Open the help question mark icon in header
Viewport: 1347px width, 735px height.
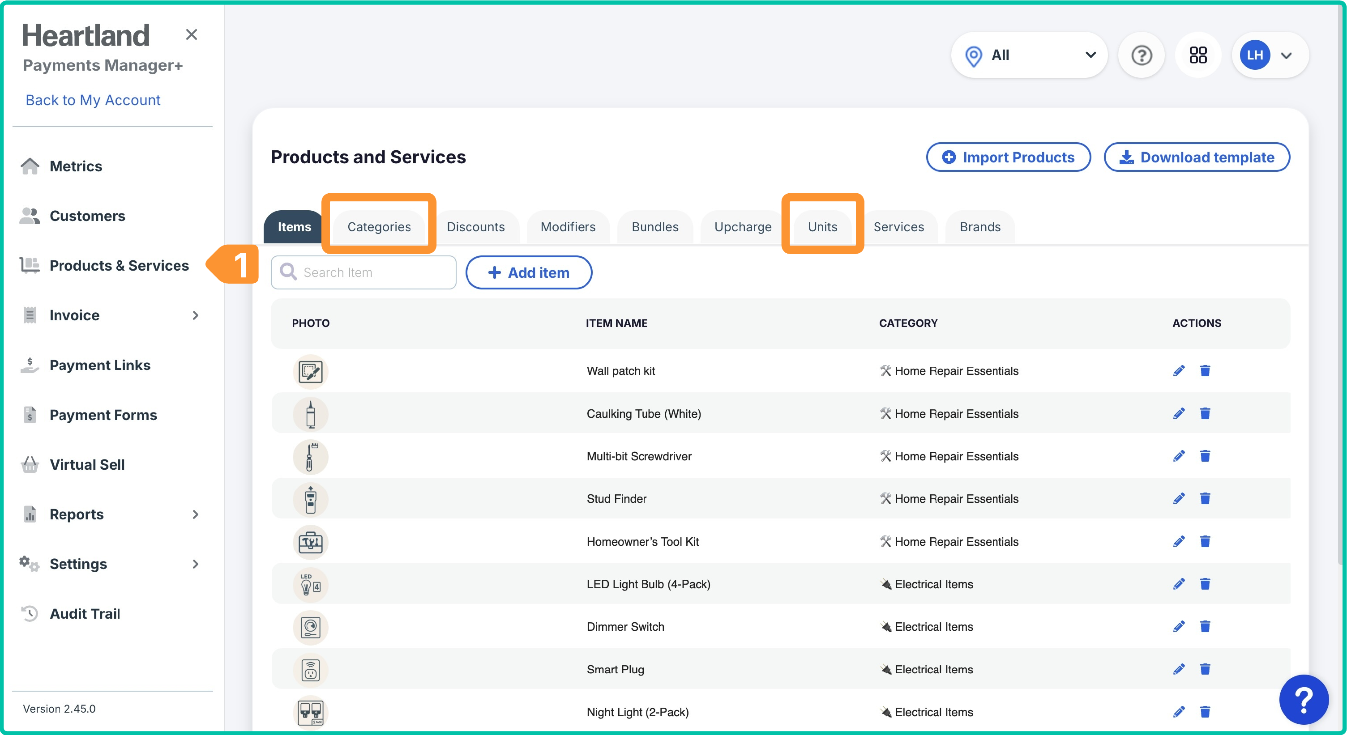(x=1142, y=55)
